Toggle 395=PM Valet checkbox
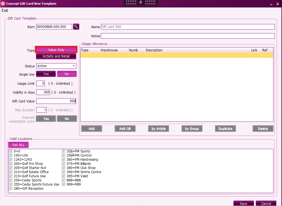Viewport: 282px width, 206px height. click(63, 176)
